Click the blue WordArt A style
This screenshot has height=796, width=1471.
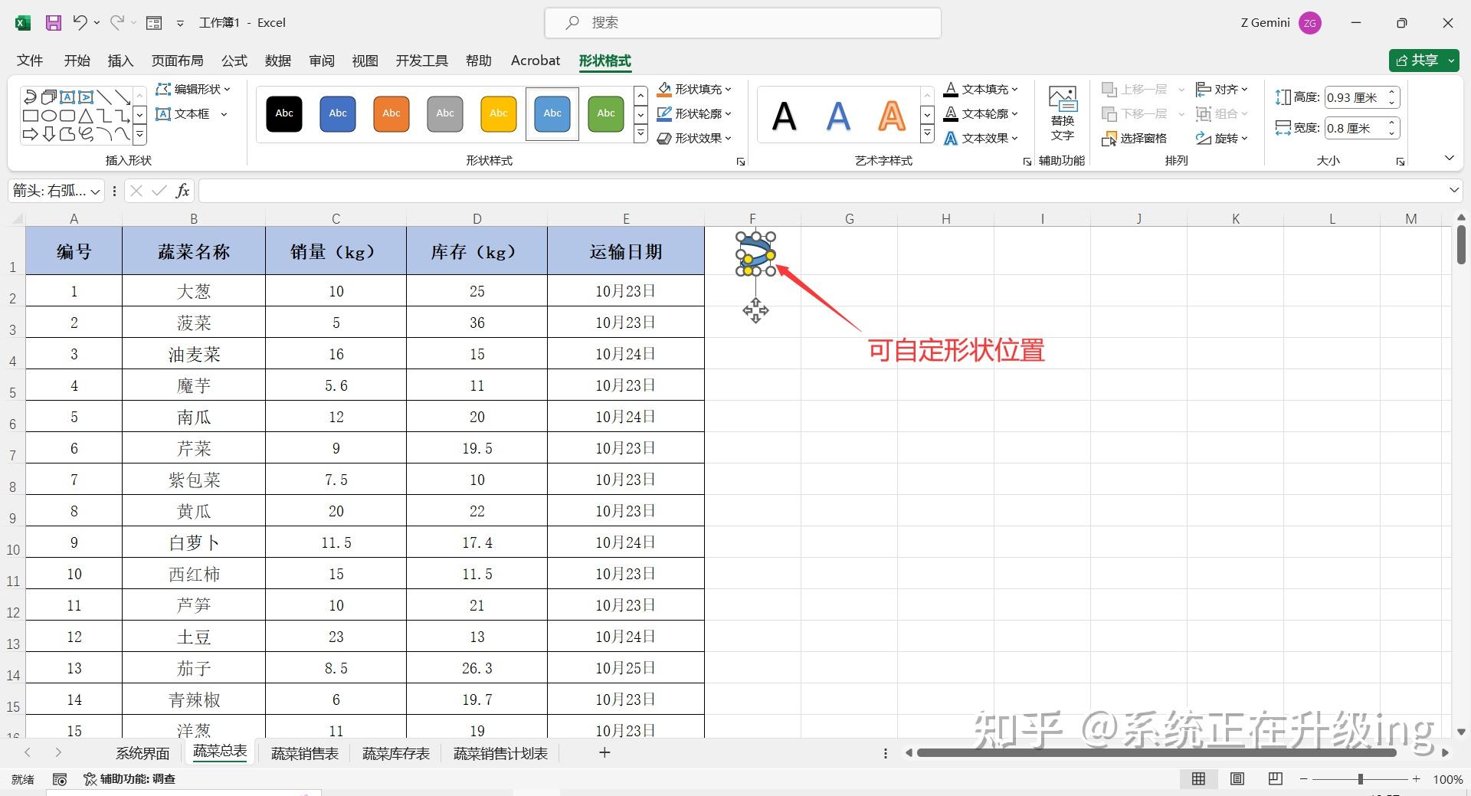[838, 116]
